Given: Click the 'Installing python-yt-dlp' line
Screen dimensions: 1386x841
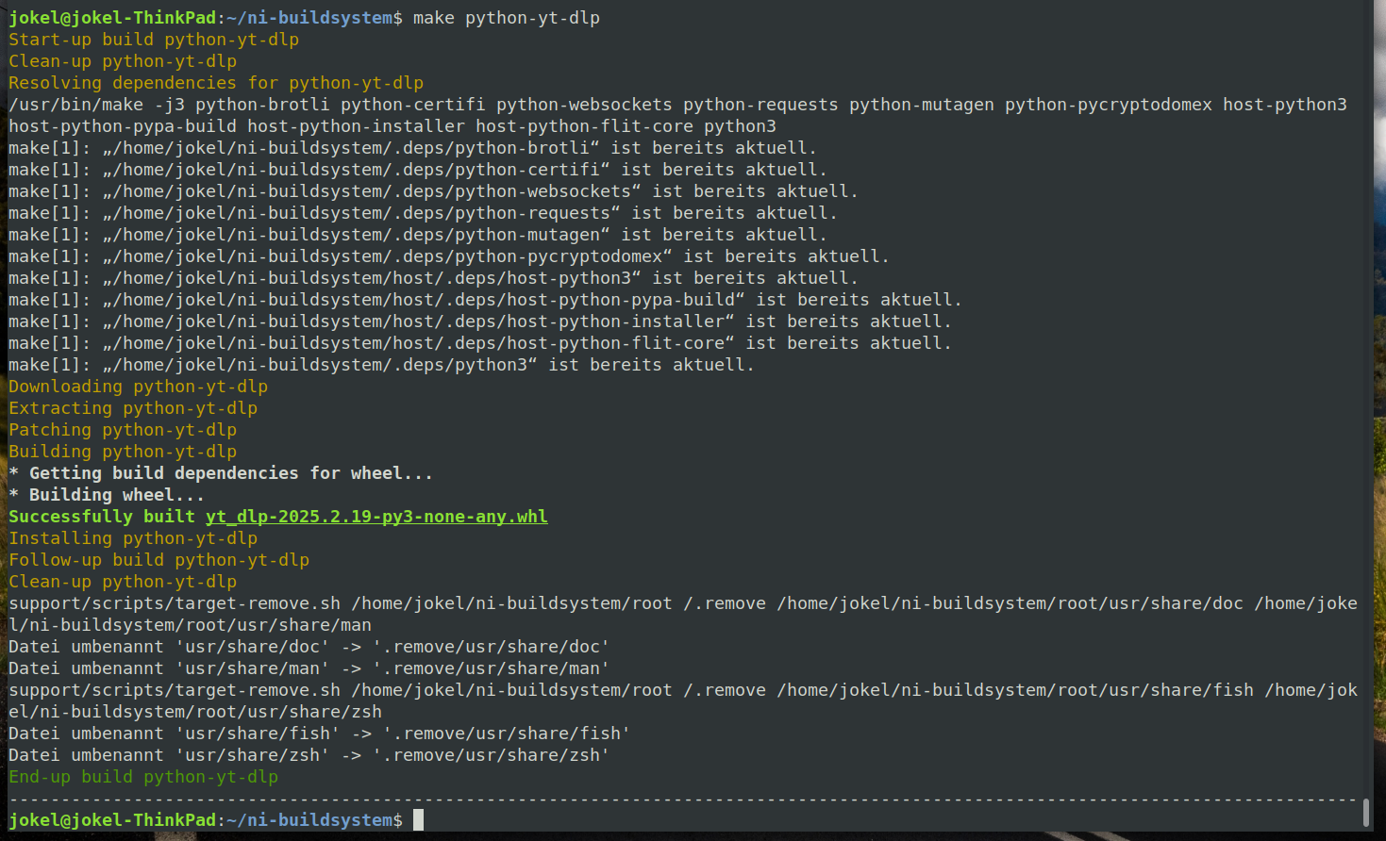Looking at the screenshot, I should [x=133, y=538].
